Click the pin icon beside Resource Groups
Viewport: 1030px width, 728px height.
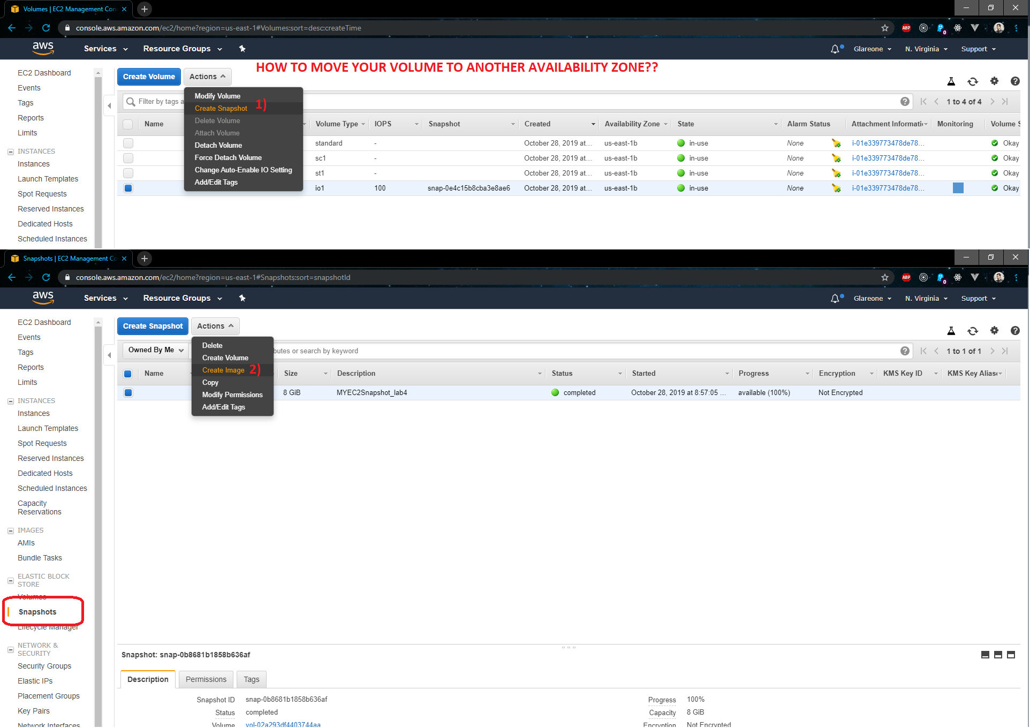point(242,49)
